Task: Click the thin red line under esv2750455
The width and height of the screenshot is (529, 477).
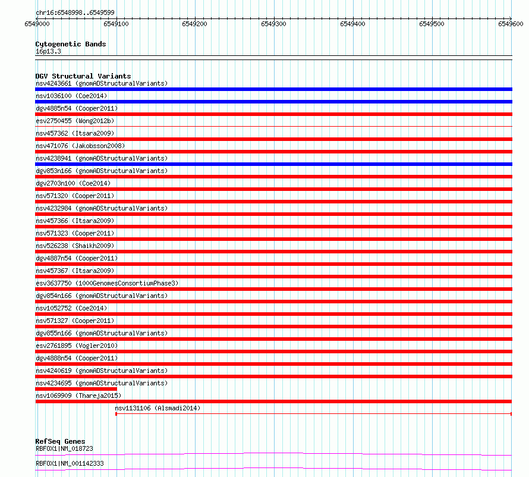Action: tap(273, 127)
